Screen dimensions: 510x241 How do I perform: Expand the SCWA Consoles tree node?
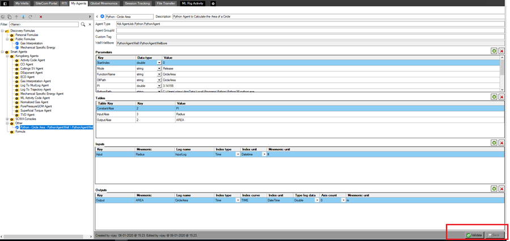tap(7, 119)
